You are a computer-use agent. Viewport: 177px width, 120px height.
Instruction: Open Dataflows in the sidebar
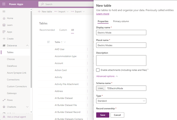[12, 66]
